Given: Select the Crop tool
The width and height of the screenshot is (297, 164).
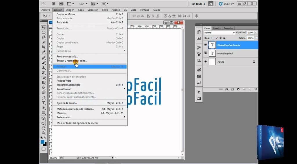Looking at the screenshot, I should click(44, 47).
